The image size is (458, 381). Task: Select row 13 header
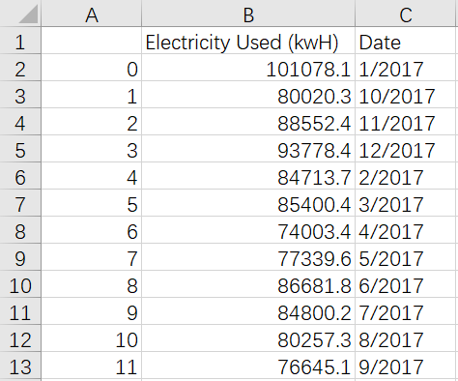click(x=20, y=366)
